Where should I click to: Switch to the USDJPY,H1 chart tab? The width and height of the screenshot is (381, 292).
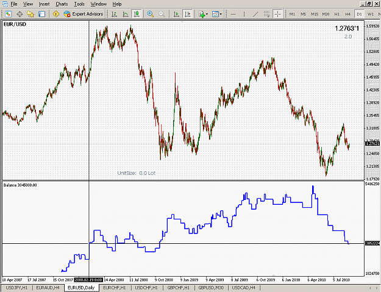tap(16, 288)
